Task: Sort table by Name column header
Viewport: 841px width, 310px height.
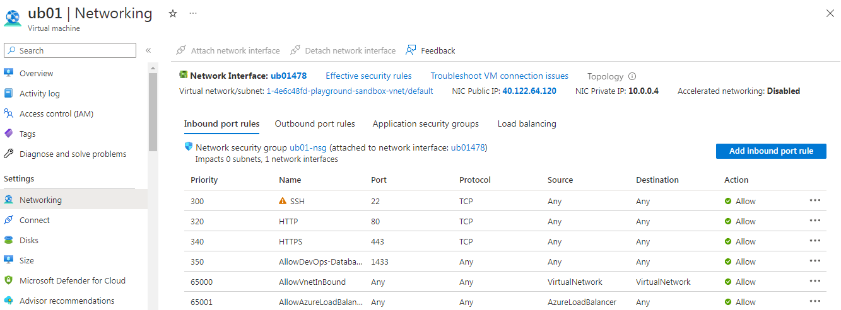Action: [290, 180]
